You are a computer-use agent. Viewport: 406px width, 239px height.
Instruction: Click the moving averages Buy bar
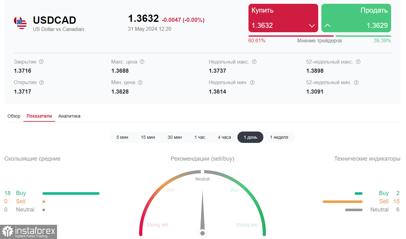click(x=71, y=193)
